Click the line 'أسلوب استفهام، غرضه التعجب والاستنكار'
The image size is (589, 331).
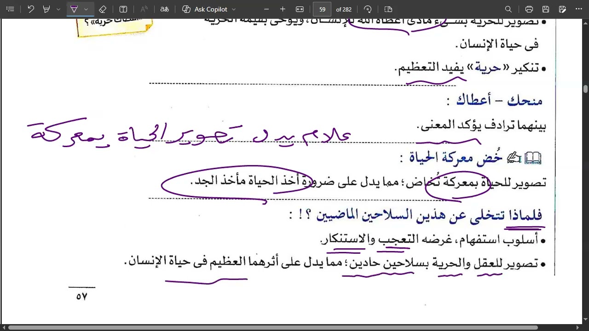(x=429, y=240)
